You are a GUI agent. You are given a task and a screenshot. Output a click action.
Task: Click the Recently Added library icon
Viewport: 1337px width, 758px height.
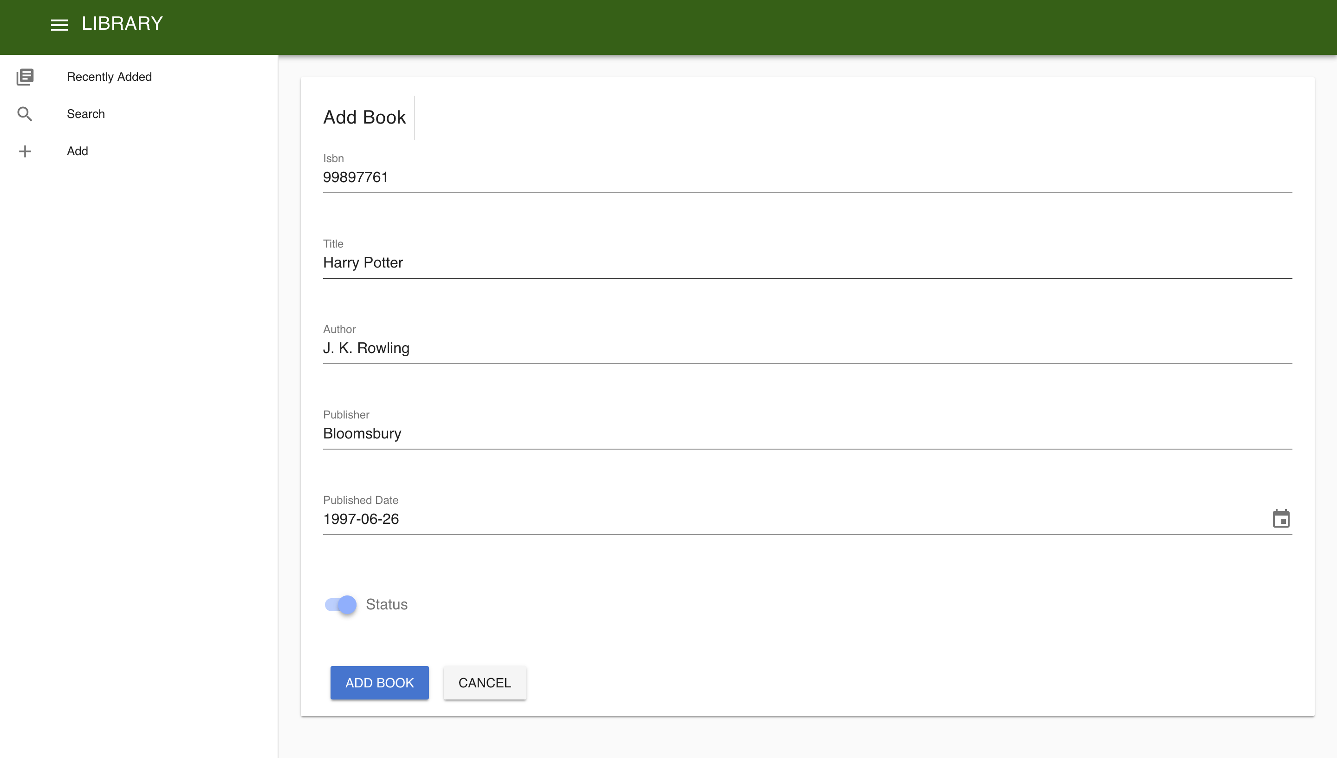[25, 77]
